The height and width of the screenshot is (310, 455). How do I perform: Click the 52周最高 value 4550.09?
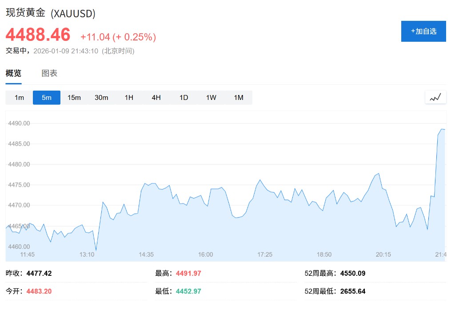tap(353, 273)
